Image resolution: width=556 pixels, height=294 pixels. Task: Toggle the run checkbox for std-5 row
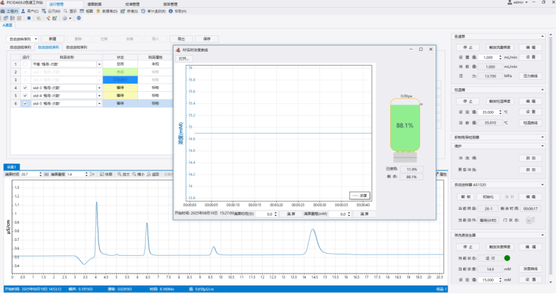pyautogui.click(x=25, y=103)
